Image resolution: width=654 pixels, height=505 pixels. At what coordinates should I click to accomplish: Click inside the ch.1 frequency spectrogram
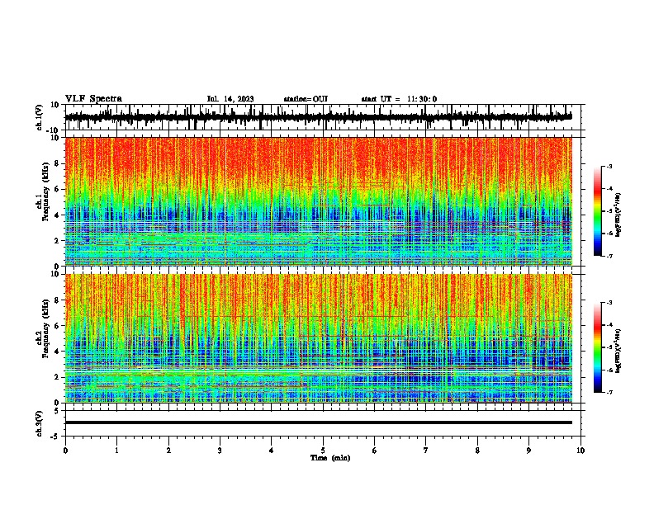319,201
